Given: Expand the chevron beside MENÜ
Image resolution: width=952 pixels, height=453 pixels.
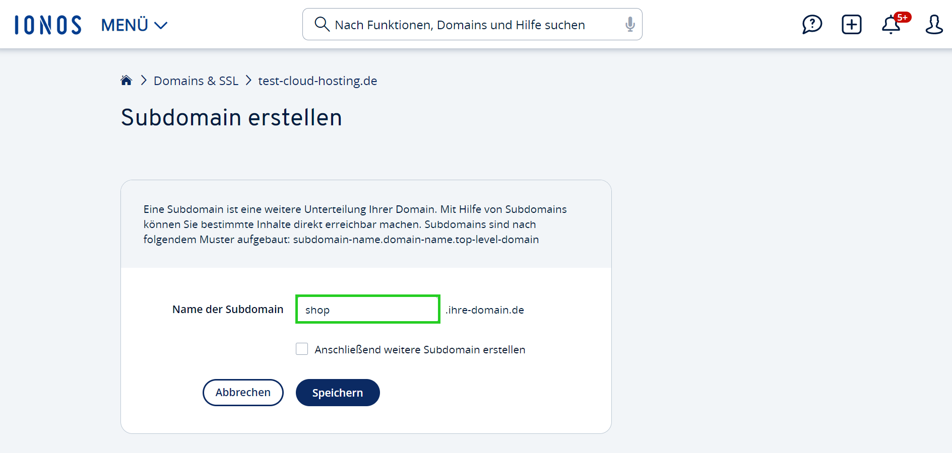Looking at the screenshot, I should 161,25.
